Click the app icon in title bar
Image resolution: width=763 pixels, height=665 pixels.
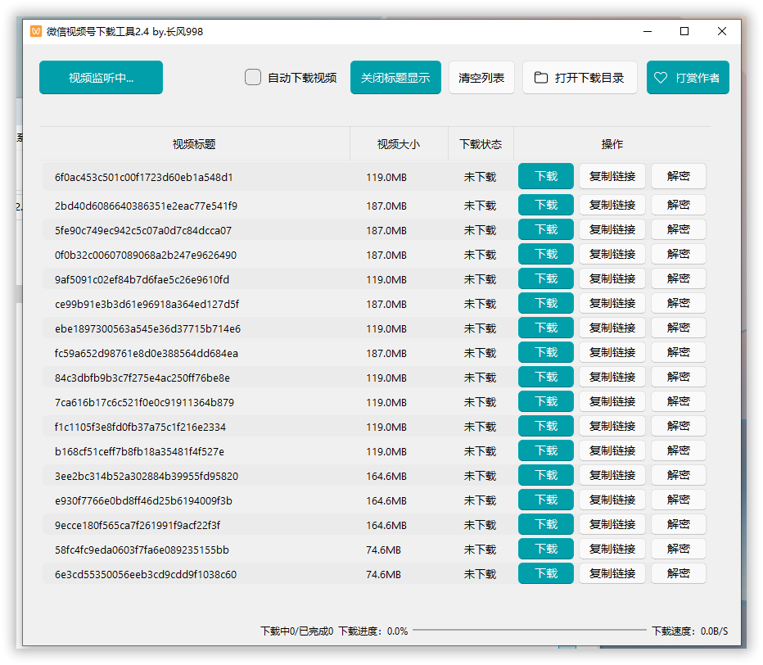pyautogui.click(x=36, y=32)
